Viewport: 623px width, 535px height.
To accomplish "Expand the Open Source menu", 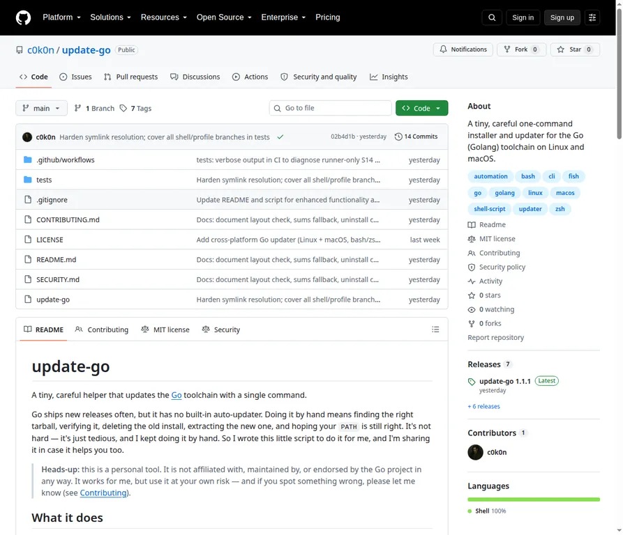I will 224,17.
